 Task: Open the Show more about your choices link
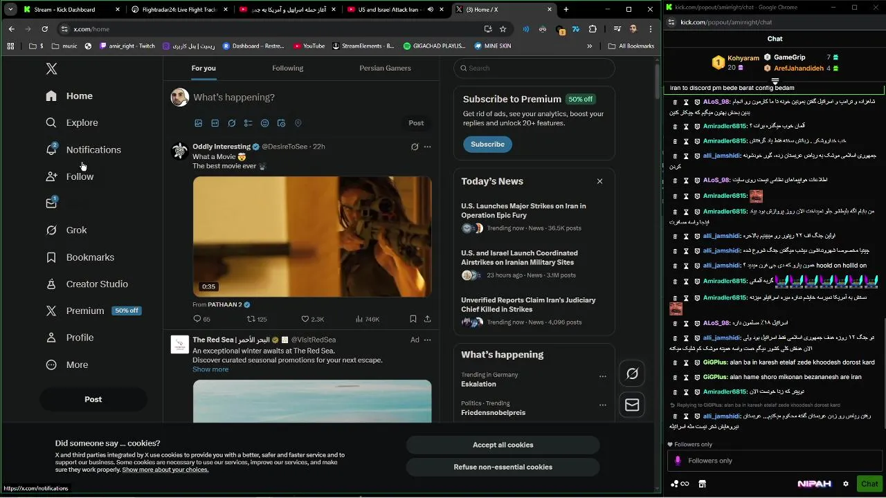(x=165, y=470)
